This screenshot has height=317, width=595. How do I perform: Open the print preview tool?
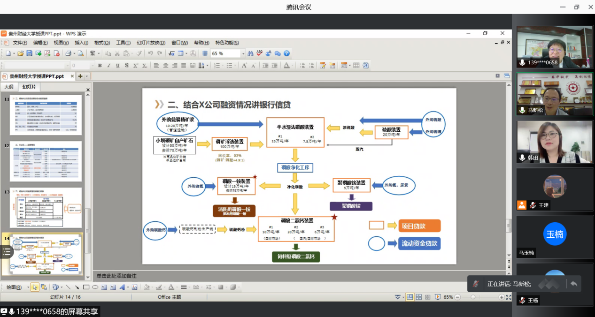point(80,53)
